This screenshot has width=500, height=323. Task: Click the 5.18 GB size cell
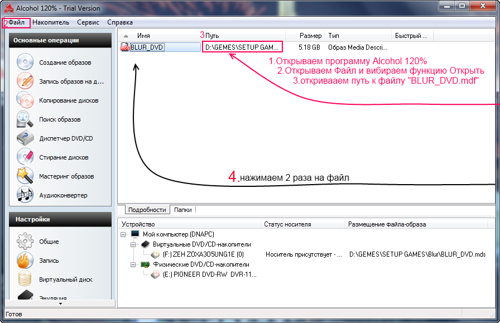click(x=309, y=47)
